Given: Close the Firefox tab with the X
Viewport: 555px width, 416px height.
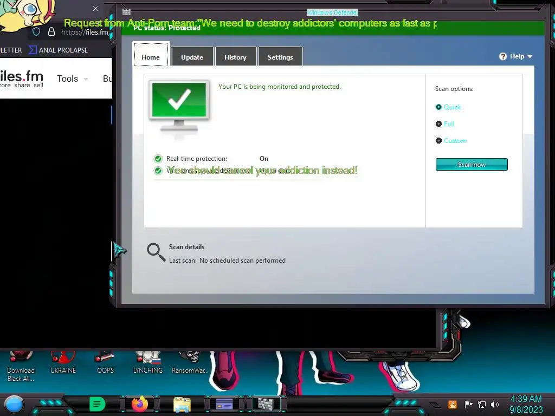Looking at the screenshot, I should pyautogui.click(x=95, y=9).
